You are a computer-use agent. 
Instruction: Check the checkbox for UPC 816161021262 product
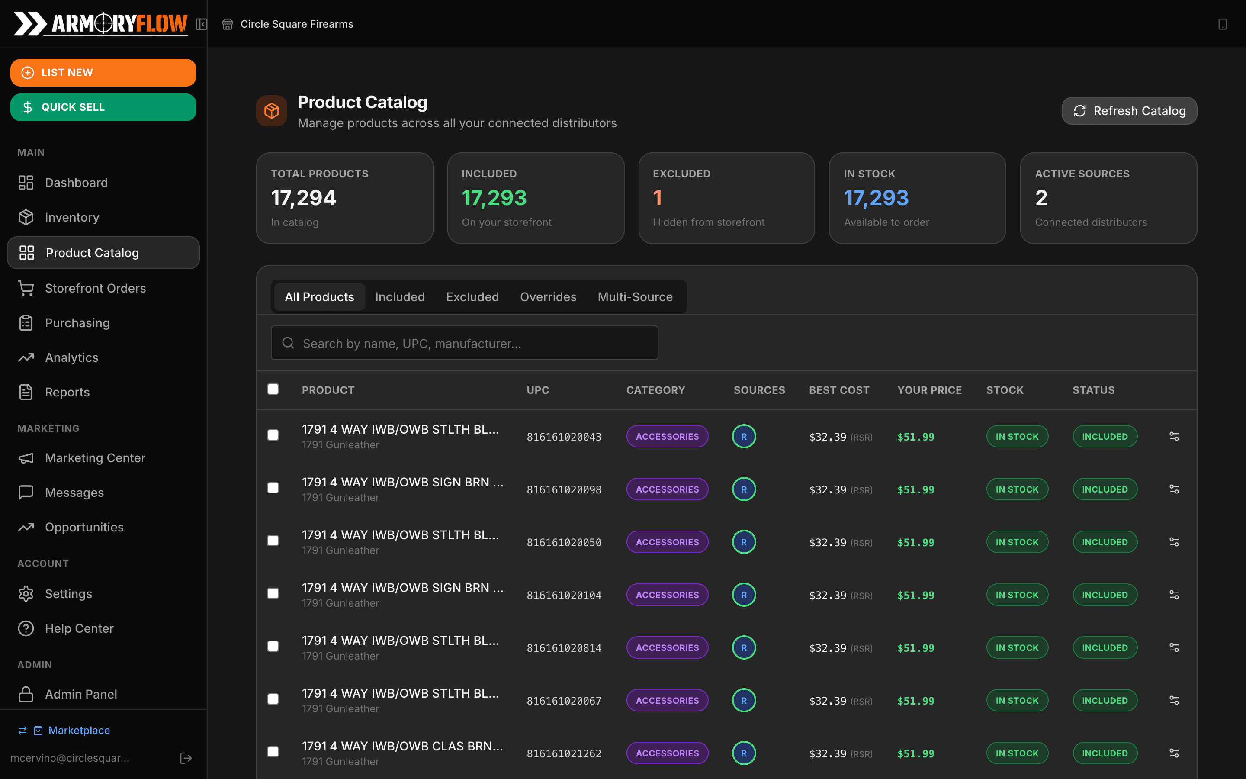pyautogui.click(x=273, y=752)
